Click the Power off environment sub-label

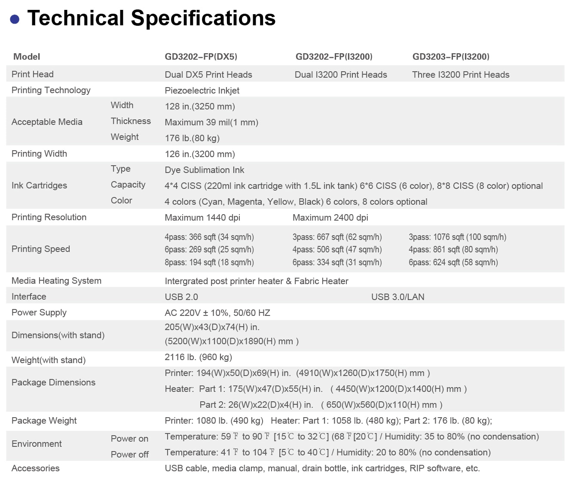point(129,455)
